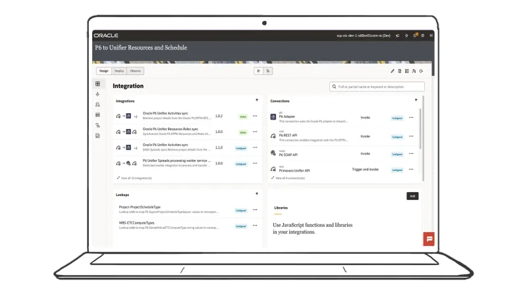Open the Primavera Unifier API connection
Viewport: 527px width, 296px height.
pyautogui.click(x=294, y=170)
